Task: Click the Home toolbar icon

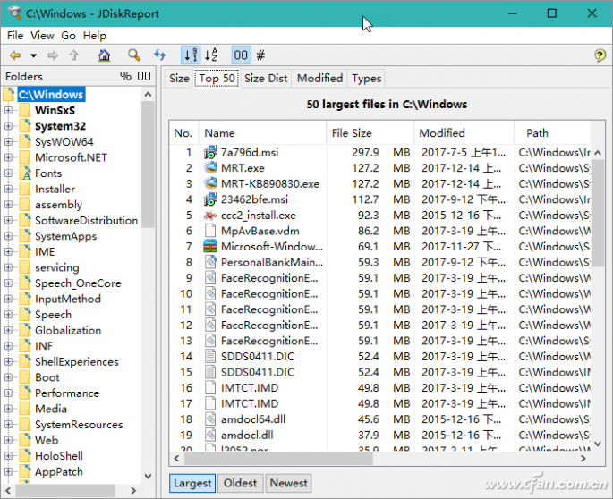Action: pos(104,55)
